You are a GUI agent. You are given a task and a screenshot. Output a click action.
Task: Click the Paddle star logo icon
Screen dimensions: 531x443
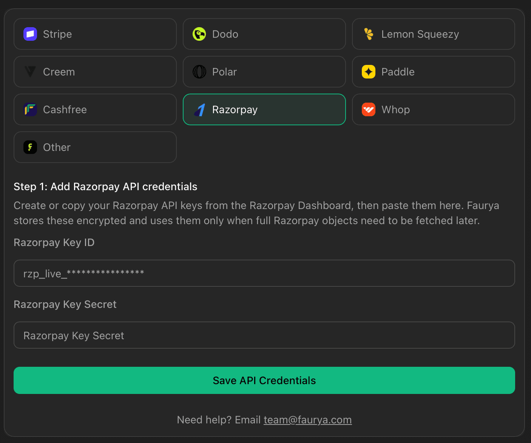pyautogui.click(x=369, y=72)
